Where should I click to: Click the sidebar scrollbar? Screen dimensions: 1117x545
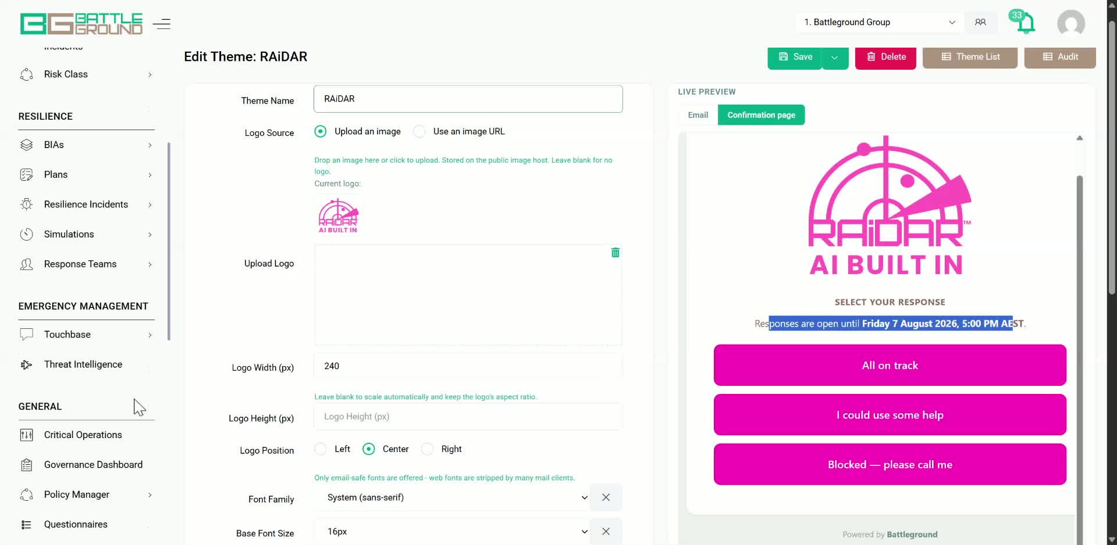(169, 241)
